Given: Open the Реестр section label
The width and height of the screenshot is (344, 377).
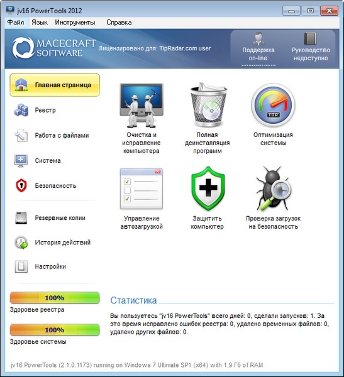Looking at the screenshot, I should tap(45, 110).
